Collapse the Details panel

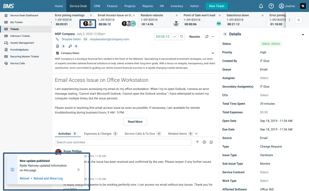[x=303, y=34]
